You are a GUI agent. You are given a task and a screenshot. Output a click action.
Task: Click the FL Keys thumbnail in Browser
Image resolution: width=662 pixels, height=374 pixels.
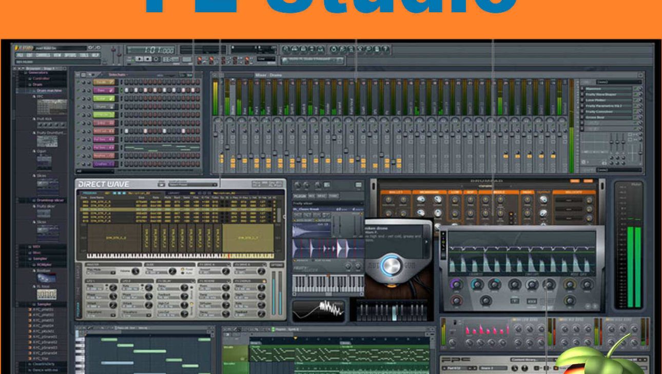click(x=47, y=294)
